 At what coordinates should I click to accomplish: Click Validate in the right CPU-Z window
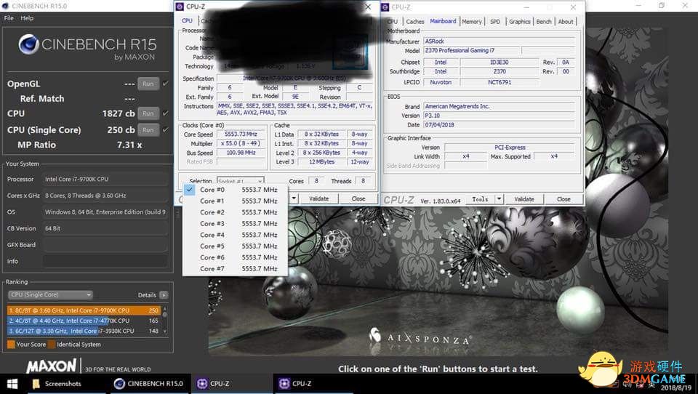pyautogui.click(x=524, y=199)
